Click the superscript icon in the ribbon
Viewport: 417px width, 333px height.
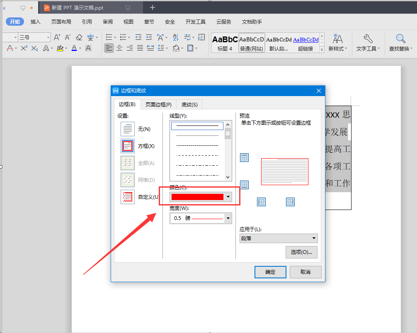[x=24, y=48]
